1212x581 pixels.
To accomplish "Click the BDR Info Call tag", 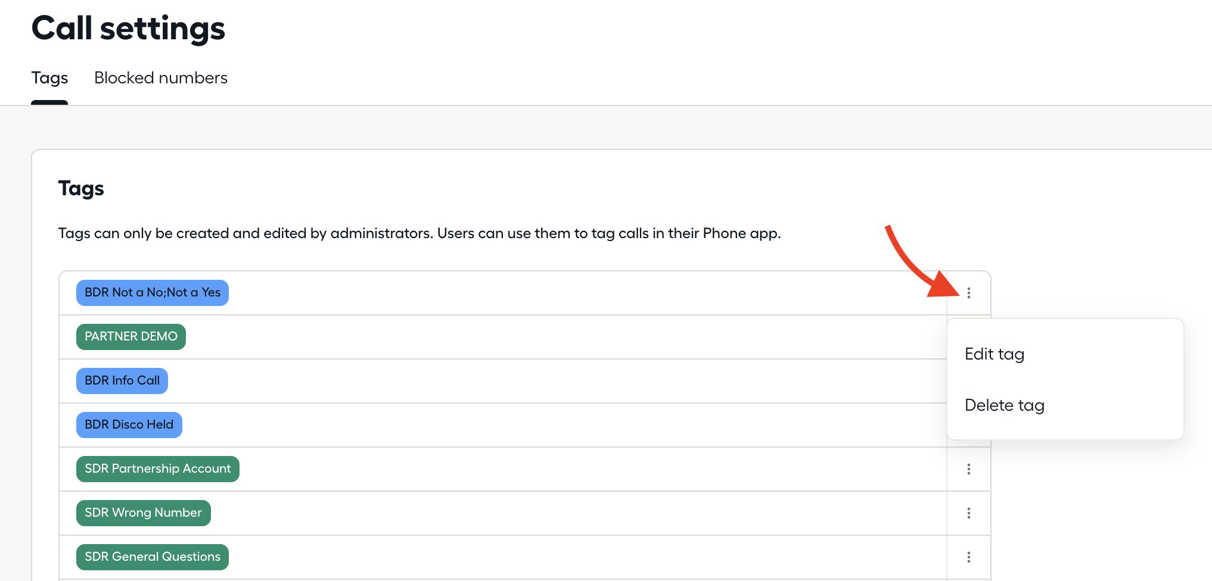I will tap(122, 381).
